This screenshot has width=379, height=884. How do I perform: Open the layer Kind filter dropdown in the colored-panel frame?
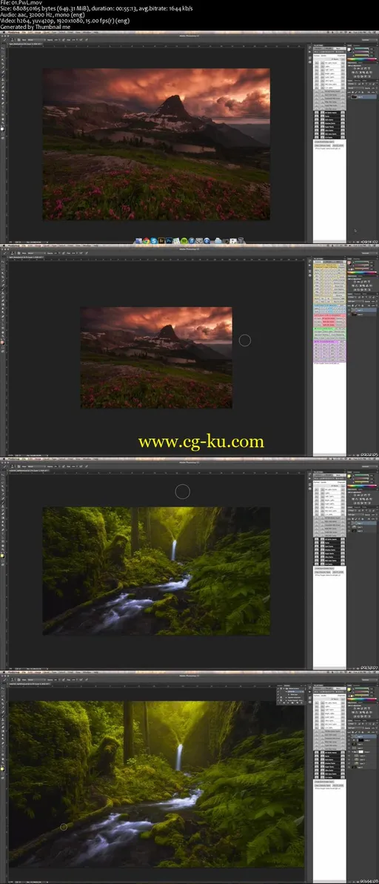click(x=351, y=297)
